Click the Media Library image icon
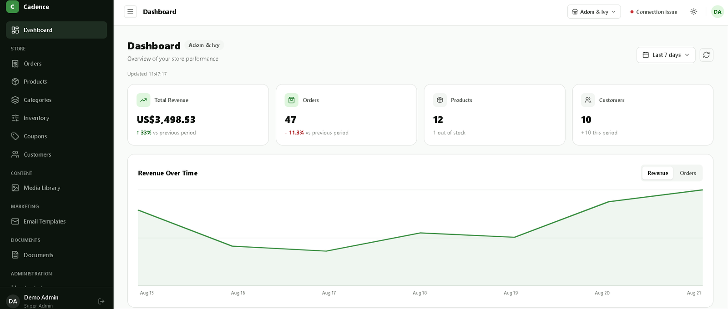This screenshot has height=309, width=728. [15, 188]
